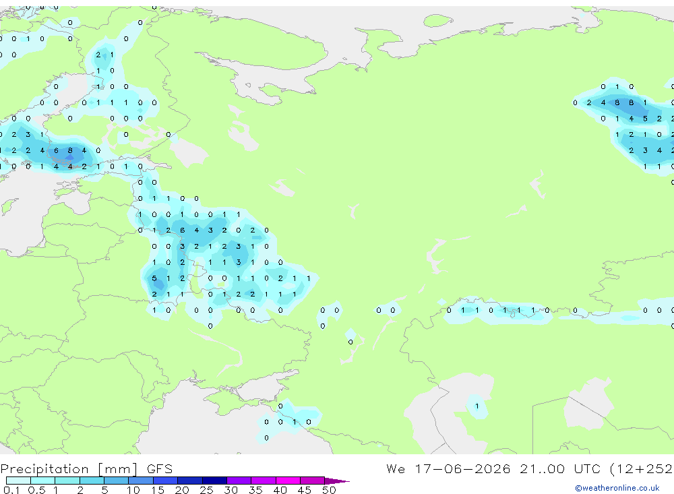
Task: Click the 1–2 mm legend color swatch
Action: click(x=67, y=481)
